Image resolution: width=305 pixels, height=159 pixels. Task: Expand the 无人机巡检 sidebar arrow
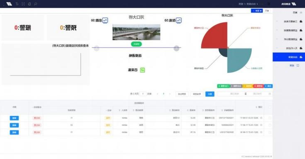point(277,48)
